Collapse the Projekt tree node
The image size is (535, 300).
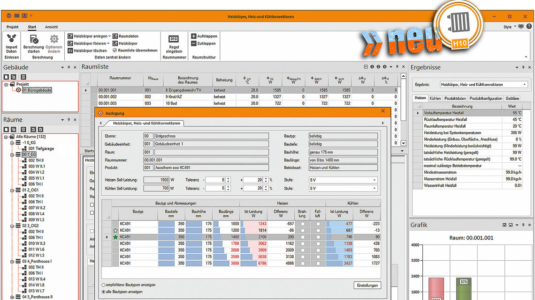(x=6, y=84)
